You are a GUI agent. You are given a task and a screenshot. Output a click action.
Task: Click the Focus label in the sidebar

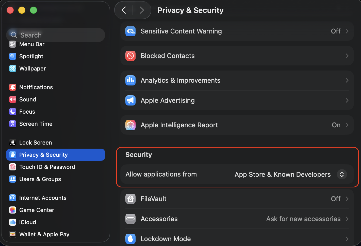pyautogui.click(x=27, y=112)
